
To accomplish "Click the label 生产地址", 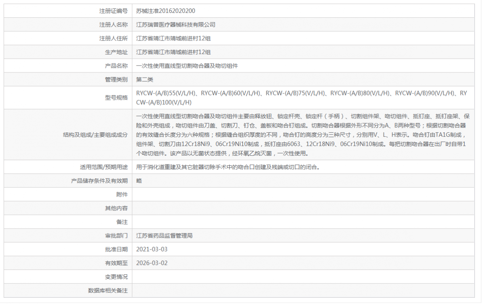I will (116, 52).
